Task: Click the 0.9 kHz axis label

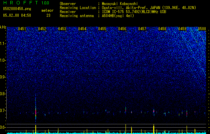Action: 3,77
